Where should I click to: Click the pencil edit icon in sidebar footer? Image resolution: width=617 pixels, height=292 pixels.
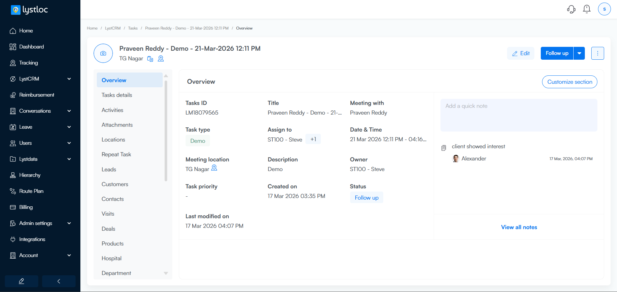(22, 281)
